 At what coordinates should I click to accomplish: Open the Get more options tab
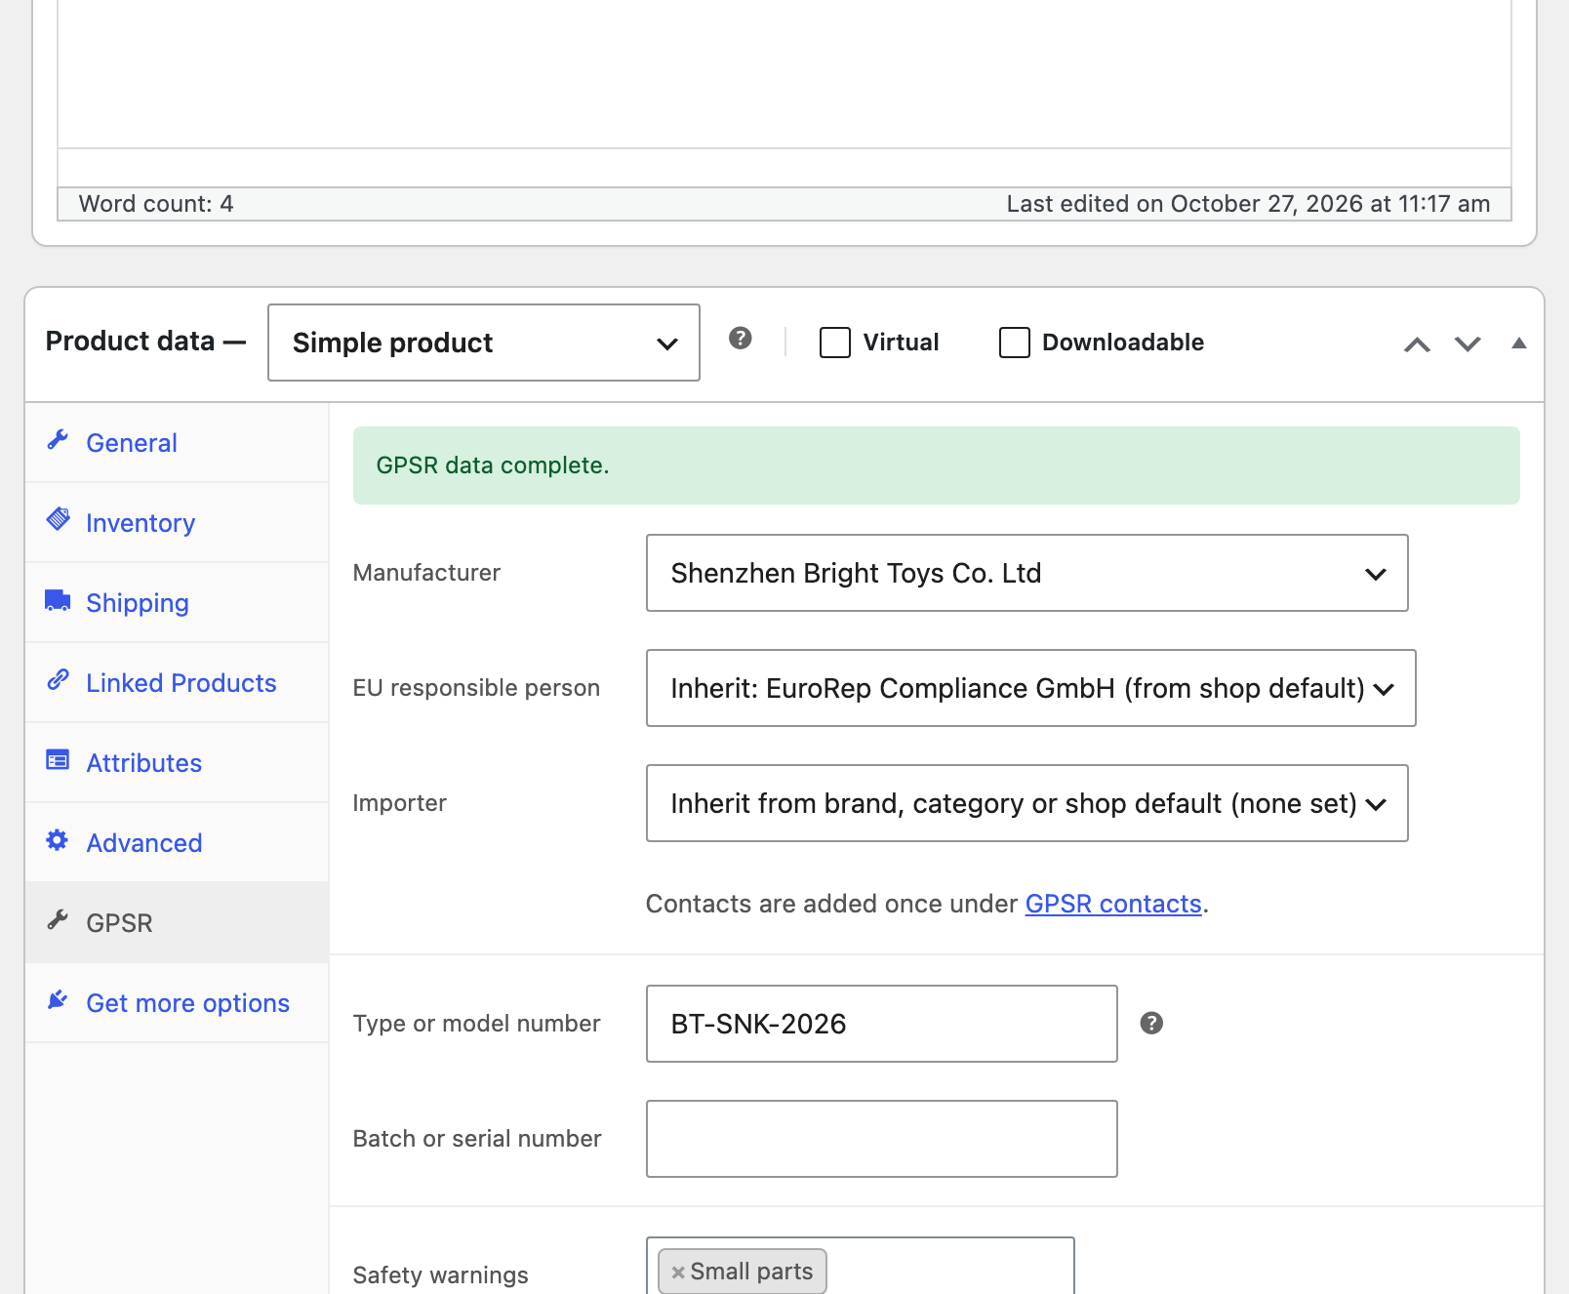tap(177, 1003)
